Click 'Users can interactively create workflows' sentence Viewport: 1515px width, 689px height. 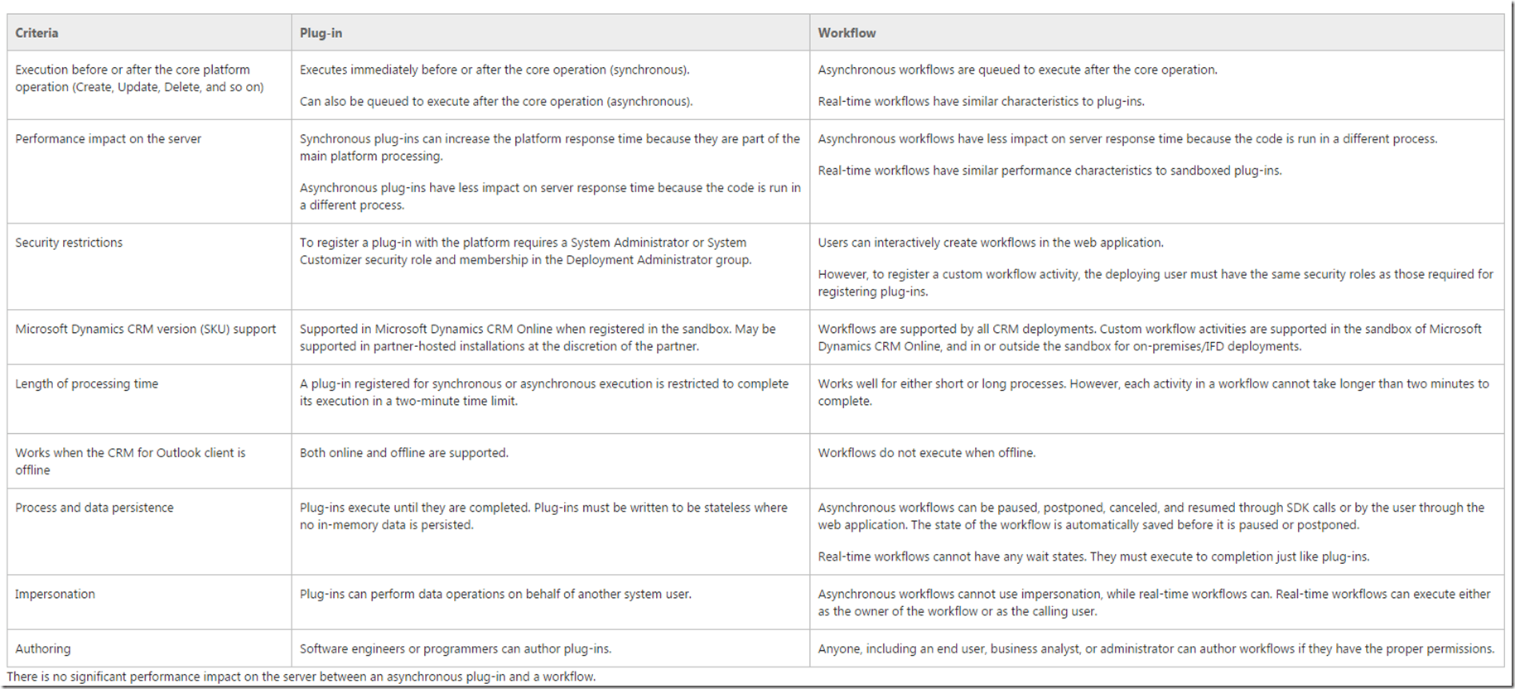point(991,243)
